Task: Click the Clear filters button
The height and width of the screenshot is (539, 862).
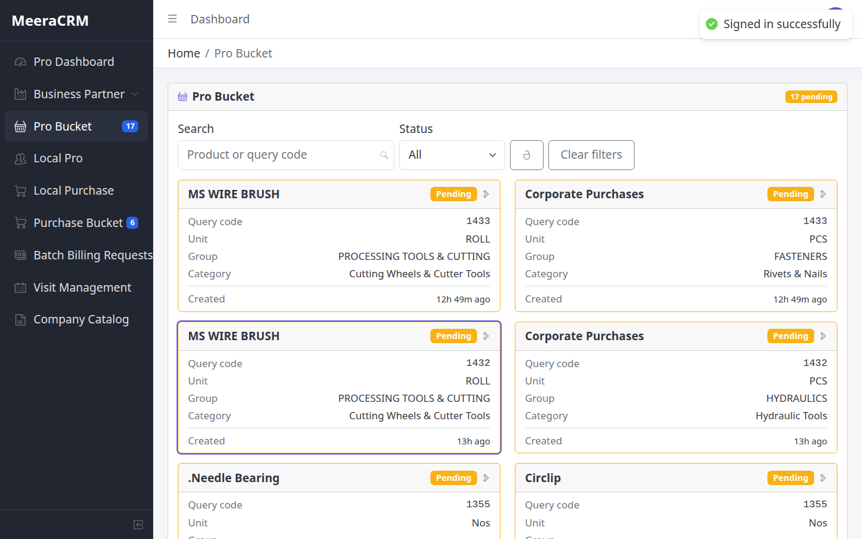Action: (x=591, y=155)
